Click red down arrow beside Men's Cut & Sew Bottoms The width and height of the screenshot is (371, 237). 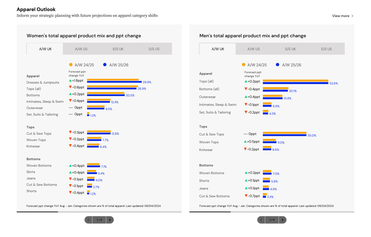click(246, 196)
